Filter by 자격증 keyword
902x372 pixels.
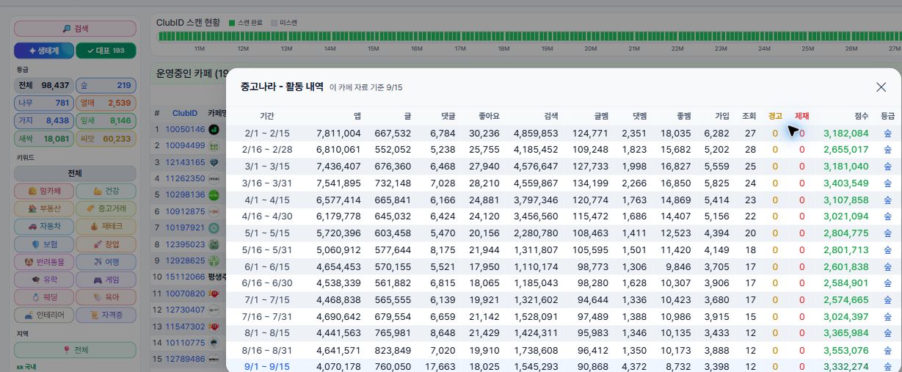[106, 315]
